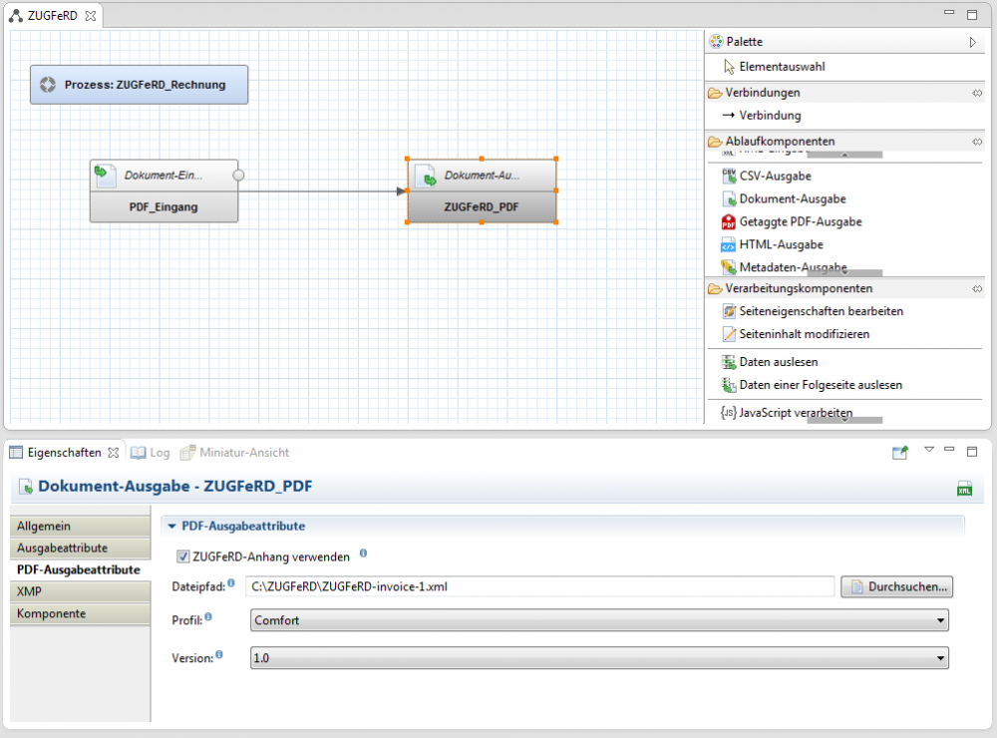
Task: Open the Version dropdown showing 1.0
Action: coord(598,658)
